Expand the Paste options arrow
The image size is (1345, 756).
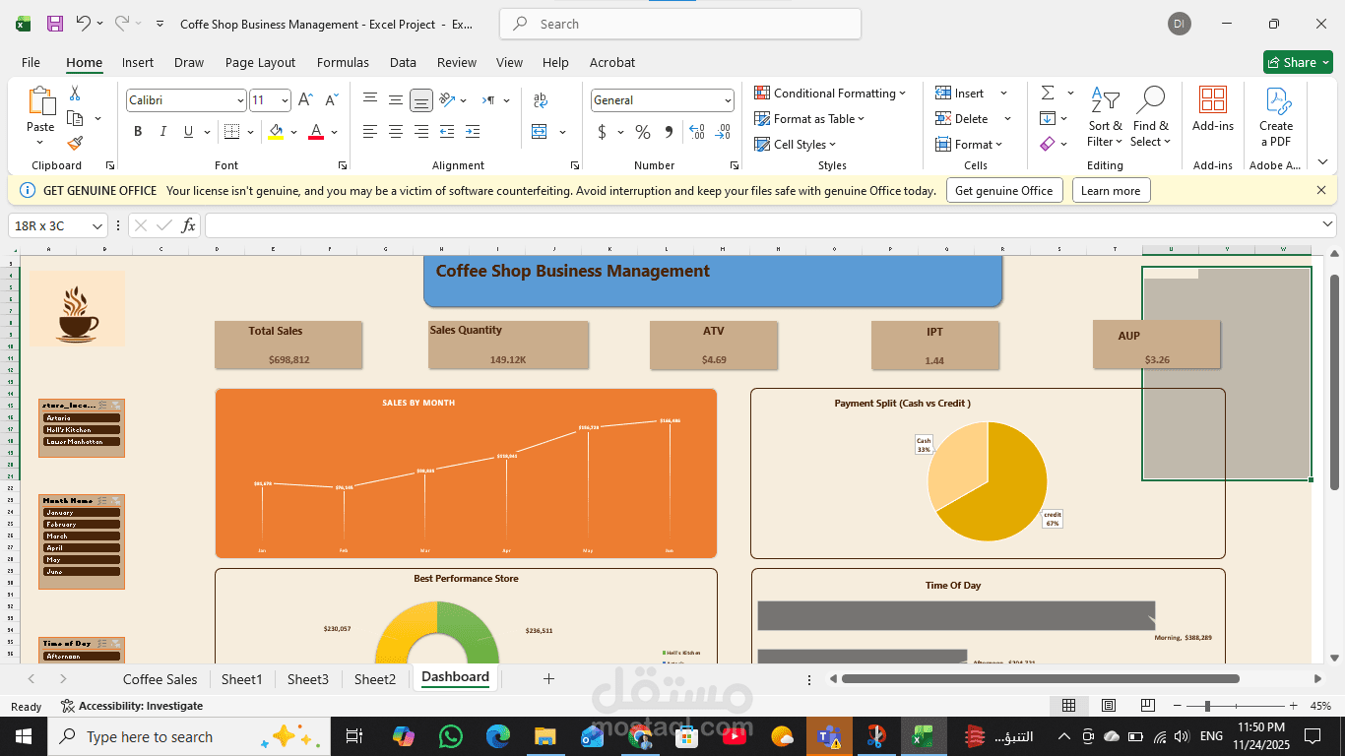pos(40,144)
